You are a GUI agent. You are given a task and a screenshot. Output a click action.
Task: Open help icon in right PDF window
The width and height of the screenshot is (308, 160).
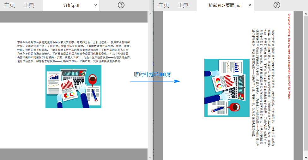point(277,5)
